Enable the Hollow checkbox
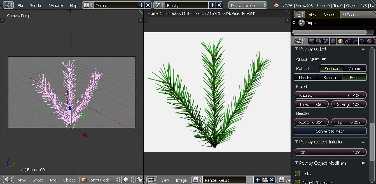This screenshot has height=184, width=376. tap(297, 174)
